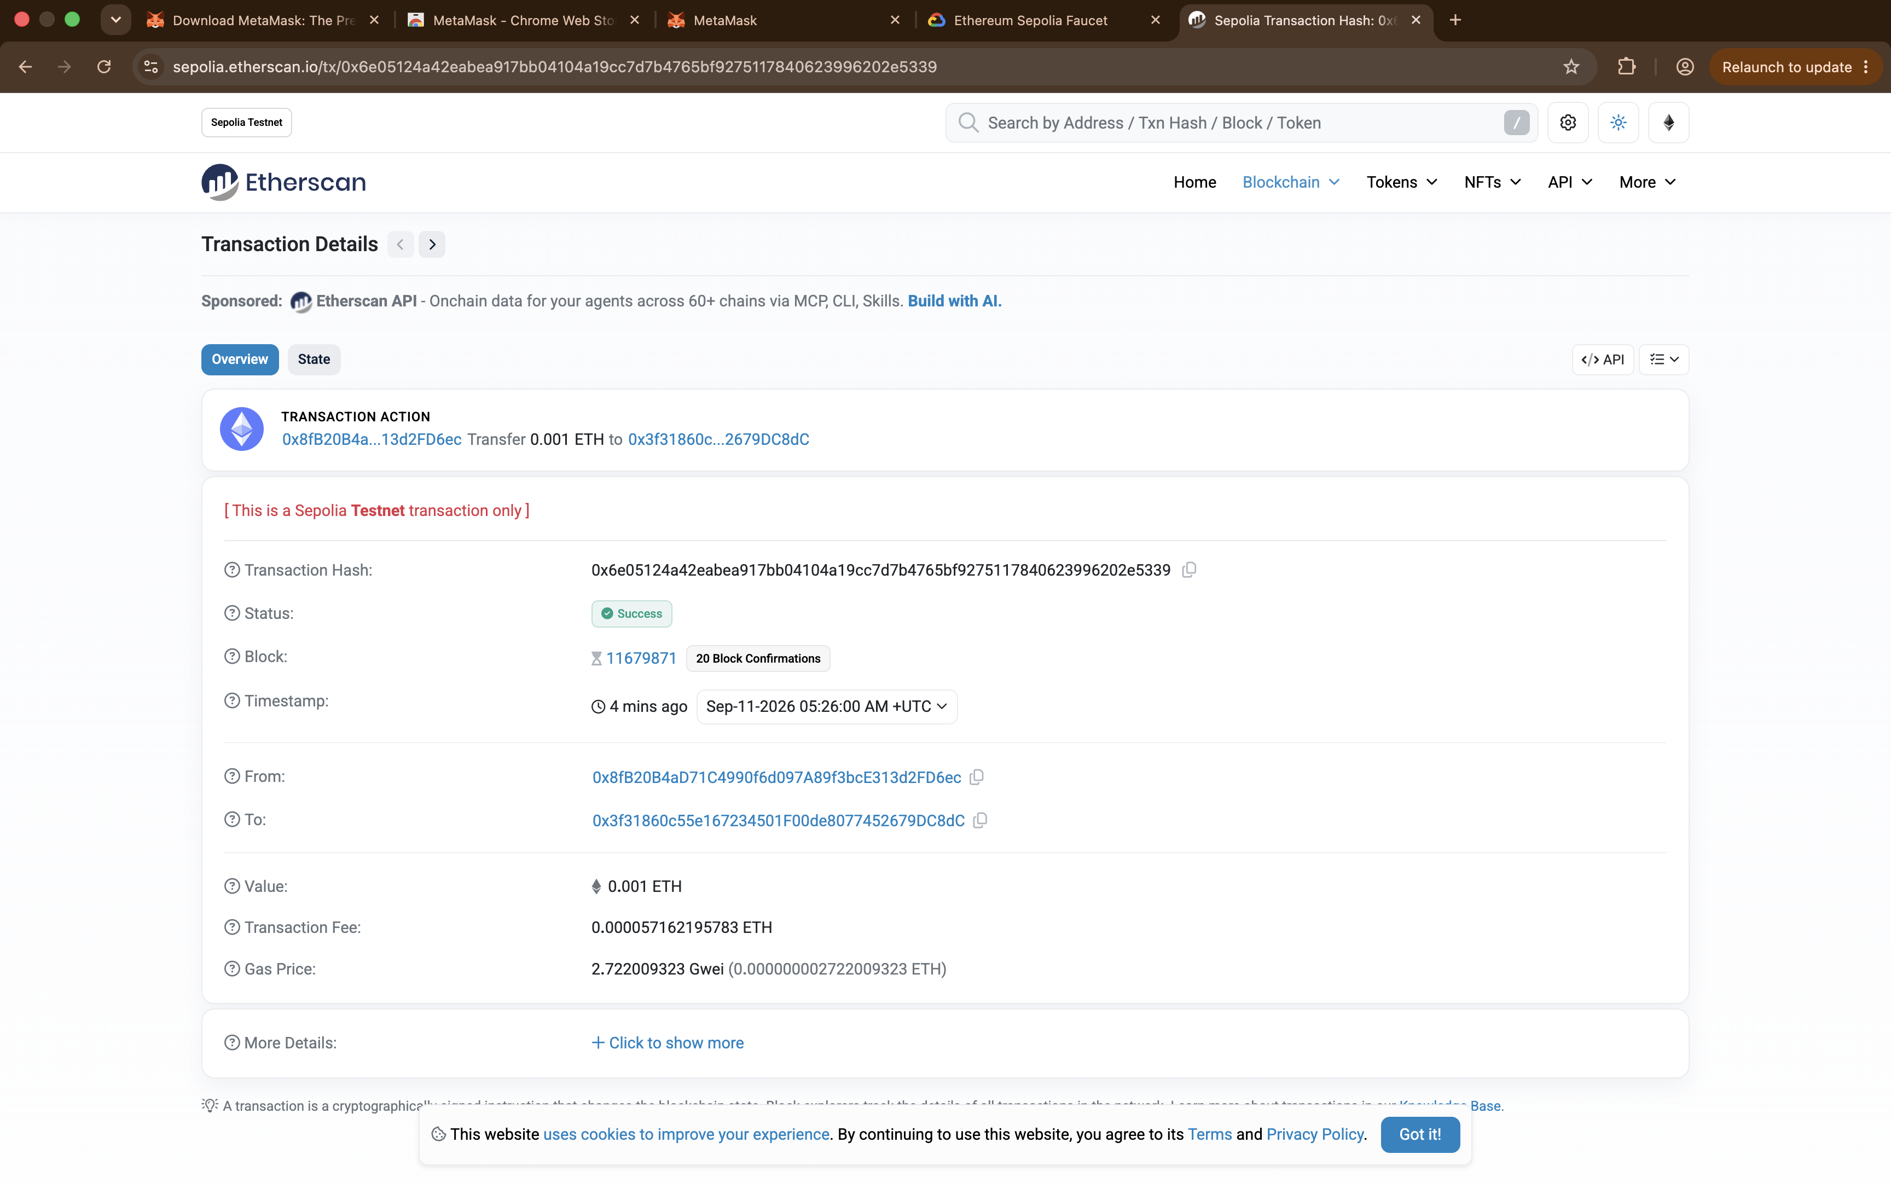This screenshot has width=1891, height=1183.
Task: Switch to the State tab
Action: (x=314, y=360)
